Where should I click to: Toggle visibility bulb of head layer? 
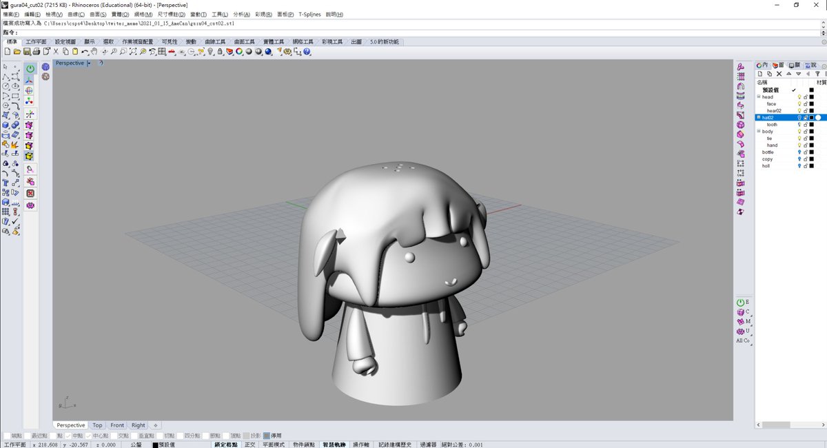[x=799, y=97]
